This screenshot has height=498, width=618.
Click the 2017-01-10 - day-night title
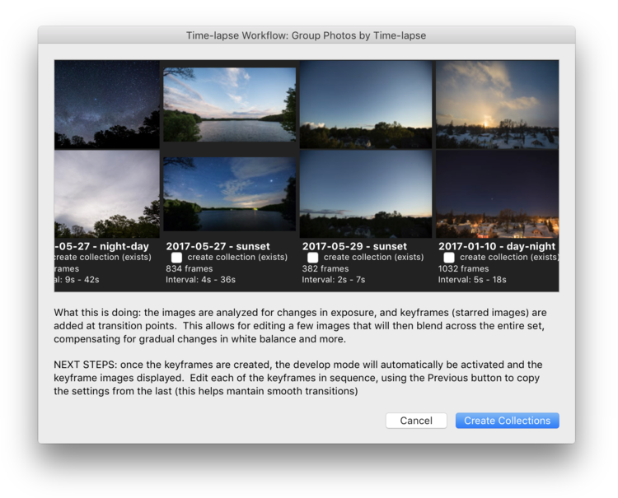[496, 246]
